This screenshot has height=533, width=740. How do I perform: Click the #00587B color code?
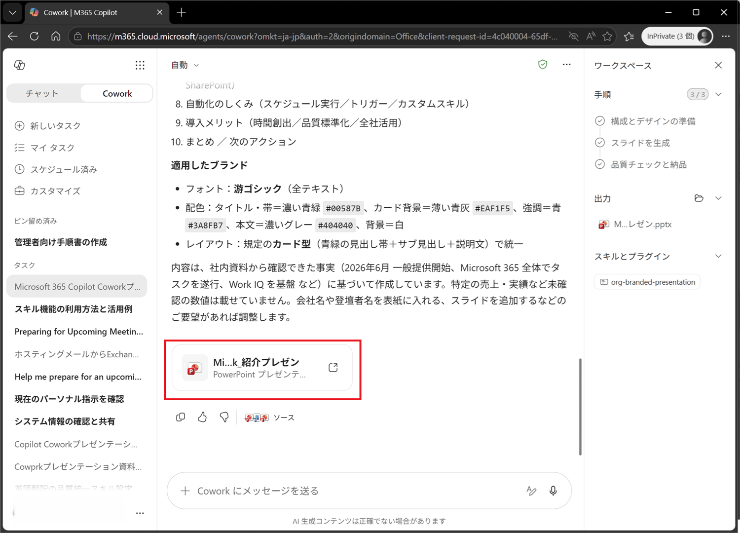[343, 208]
